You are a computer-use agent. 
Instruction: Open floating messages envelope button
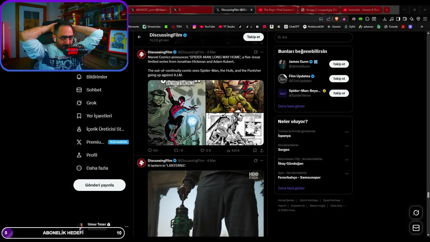coord(416,228)
